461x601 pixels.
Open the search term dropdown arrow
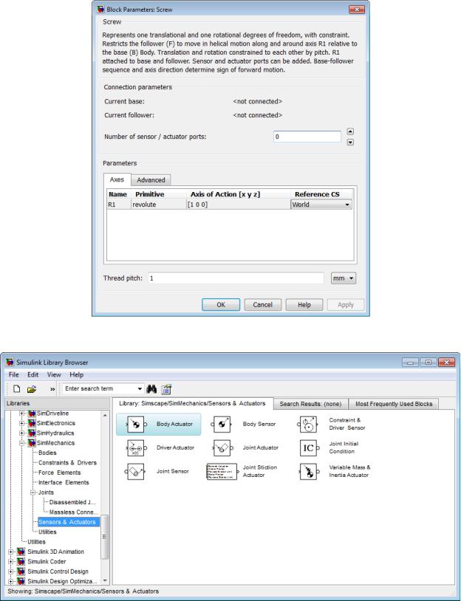[x=140, y=388]
